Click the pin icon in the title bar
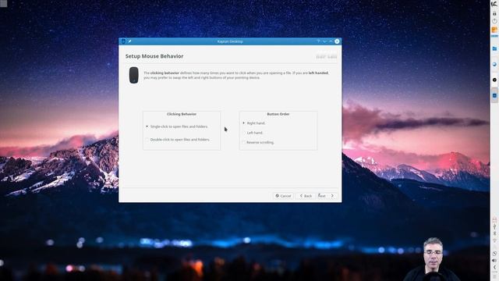The image size is (499, 281). [x=129, y=41]
